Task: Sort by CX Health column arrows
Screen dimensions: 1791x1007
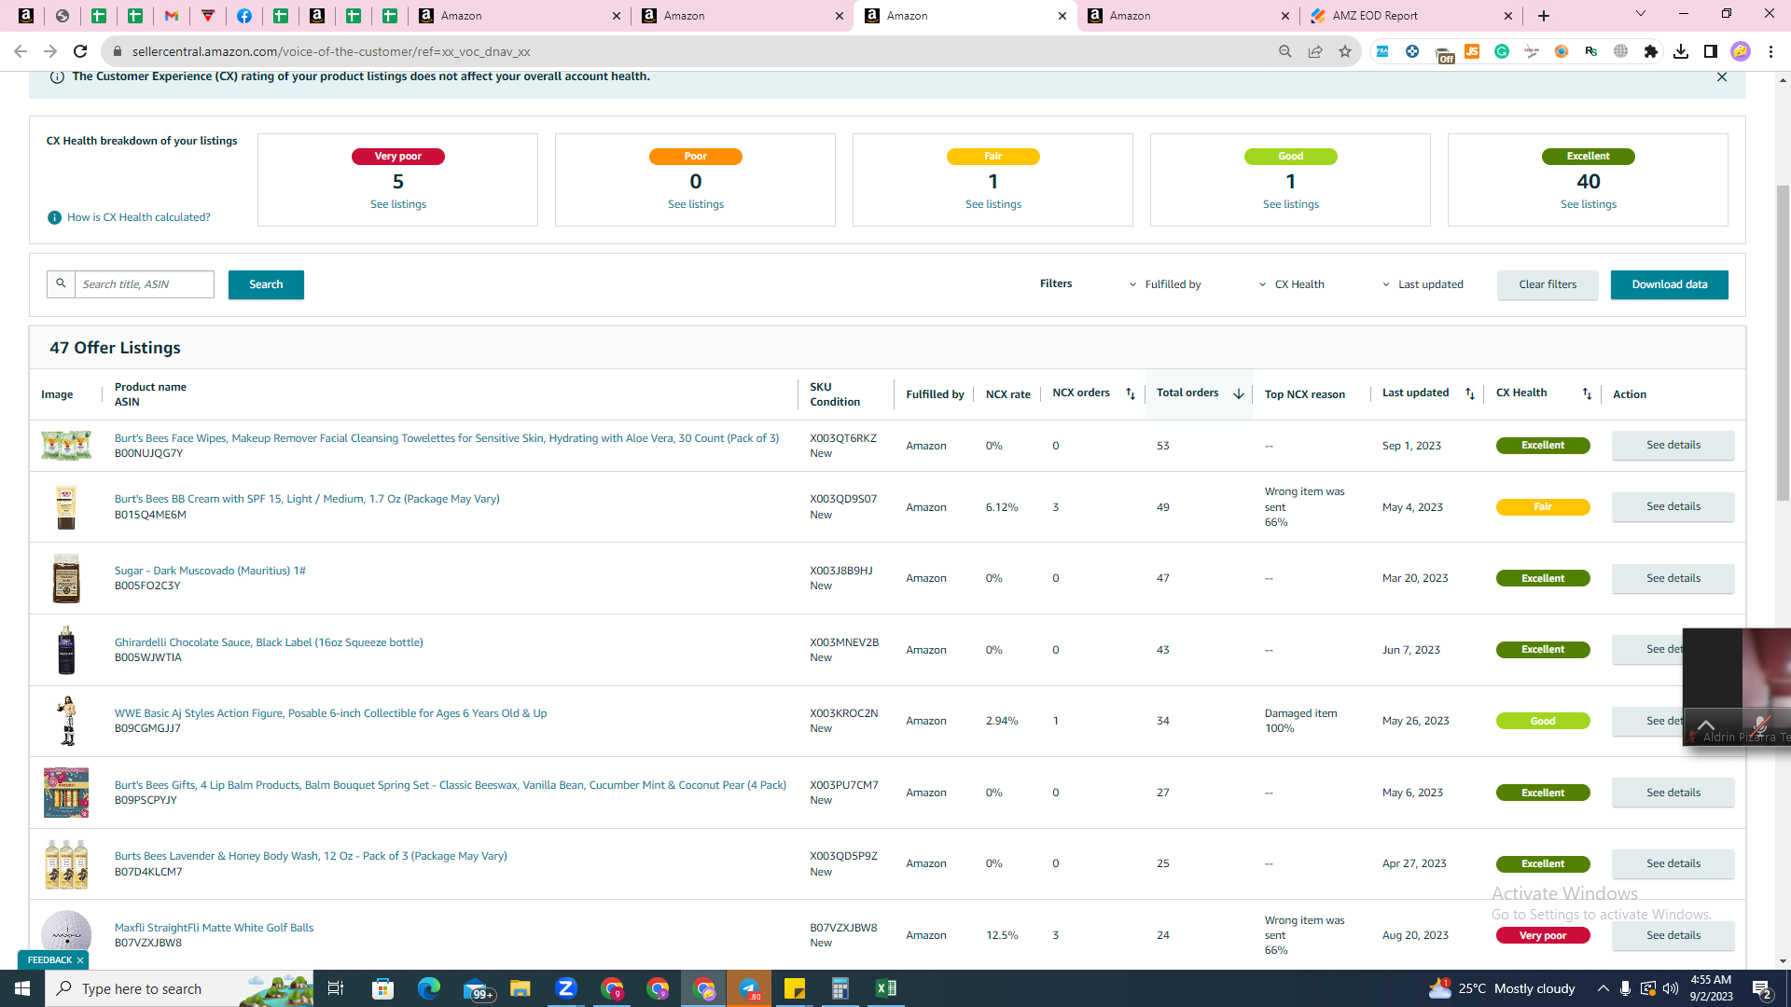Action: 1587,394
